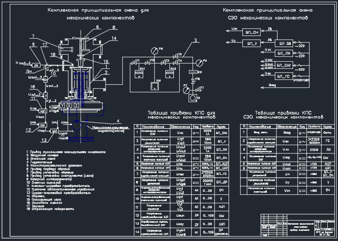Click the БП 28 block
Viewport: 338px width, 241px height.
[284, 43]
